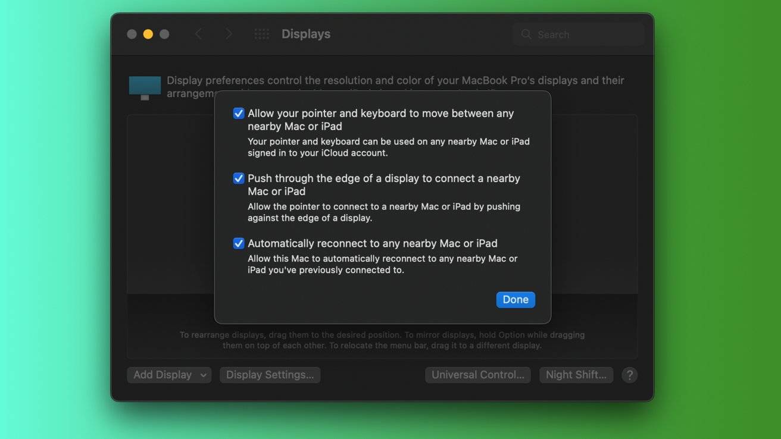Click the Displays window title
The width and height of the screenshot is (781, 439).
point(306,35)
